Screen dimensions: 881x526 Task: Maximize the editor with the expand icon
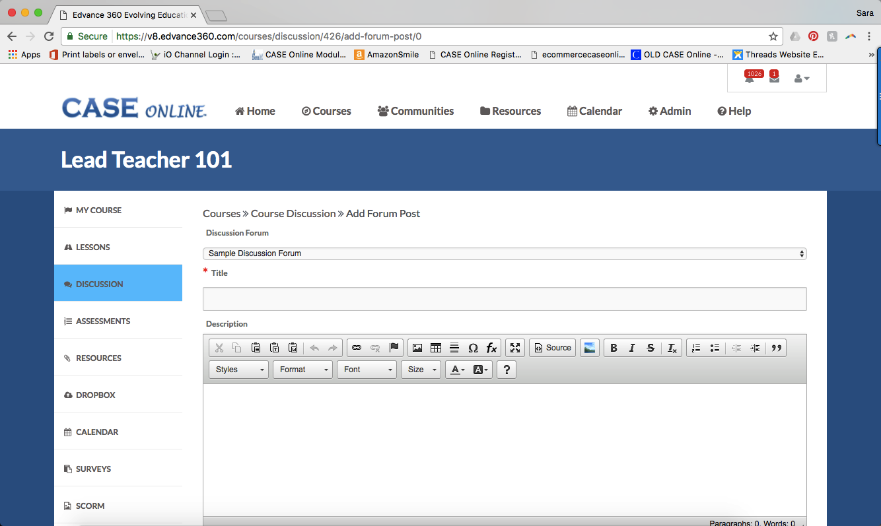click(x=516, y=348)
